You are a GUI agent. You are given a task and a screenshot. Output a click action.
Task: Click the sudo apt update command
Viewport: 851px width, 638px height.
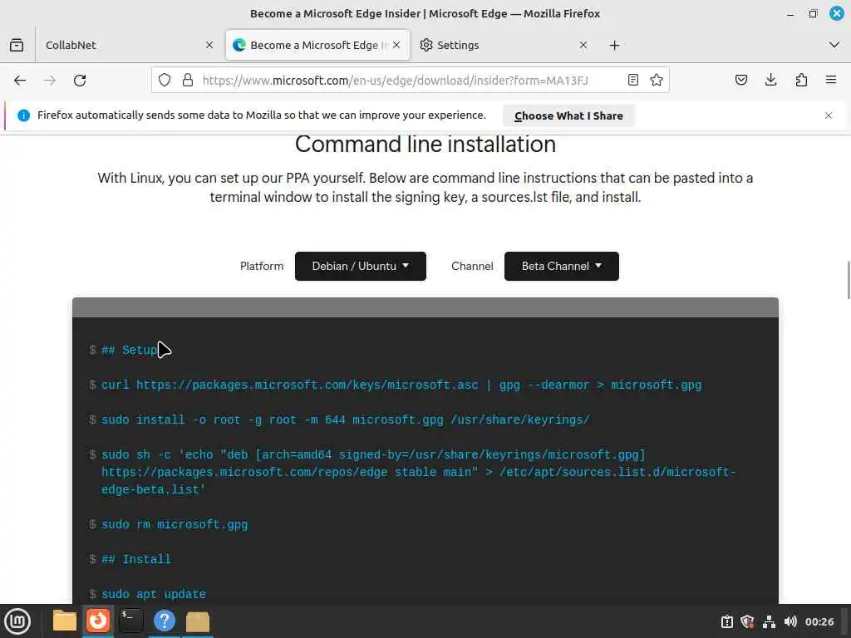coord(154,594)
